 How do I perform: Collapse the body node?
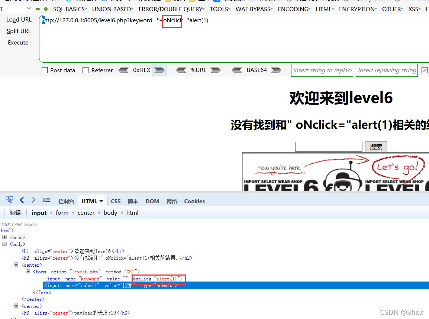pos(4,244)
